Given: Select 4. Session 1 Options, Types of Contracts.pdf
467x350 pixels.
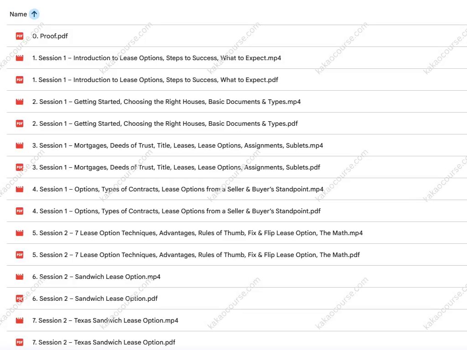Looking at the screenshot, I should tap(176, 211).
